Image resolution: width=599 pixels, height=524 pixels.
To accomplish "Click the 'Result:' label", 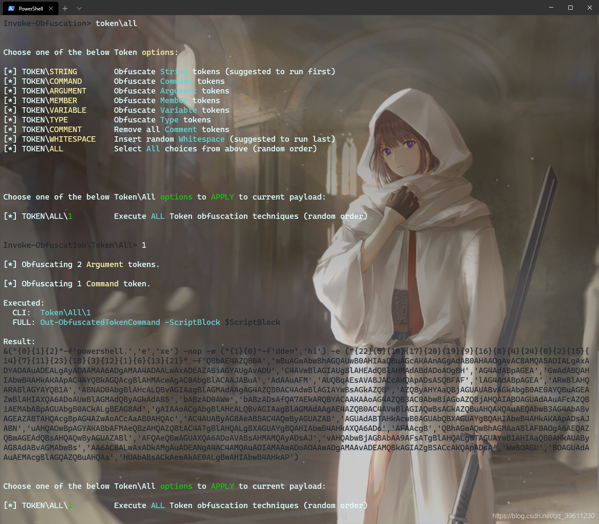I will 19,342.
